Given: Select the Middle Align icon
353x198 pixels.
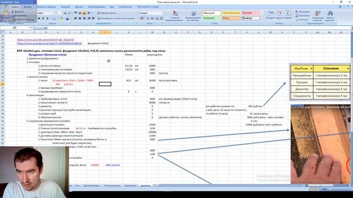Looking at the screenshot, I should 79,13.
